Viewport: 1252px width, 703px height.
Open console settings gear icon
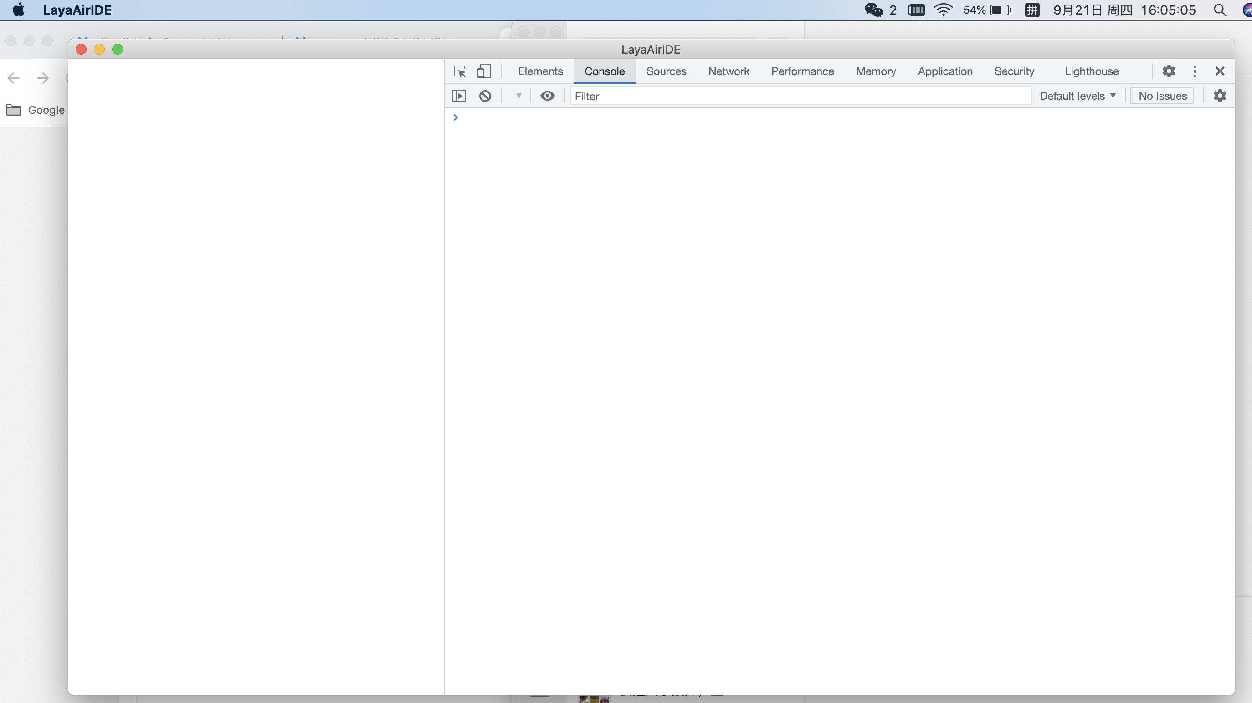(x=1220, y=96)
